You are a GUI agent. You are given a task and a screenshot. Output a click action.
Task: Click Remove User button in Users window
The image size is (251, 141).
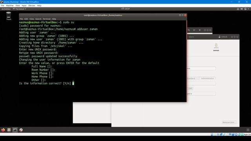229,122
